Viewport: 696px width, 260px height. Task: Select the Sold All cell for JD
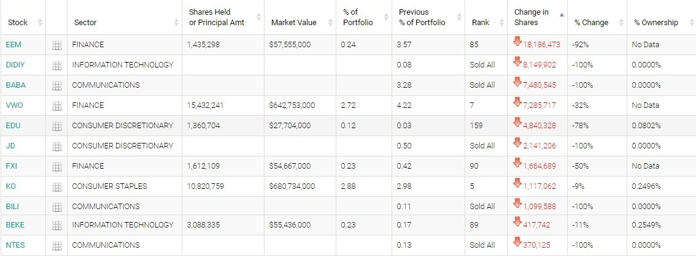point(482,146)
